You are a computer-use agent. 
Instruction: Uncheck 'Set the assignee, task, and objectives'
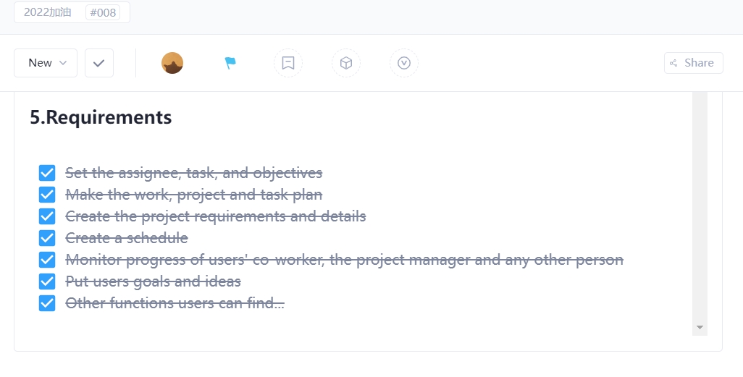[x=47, y=173]
